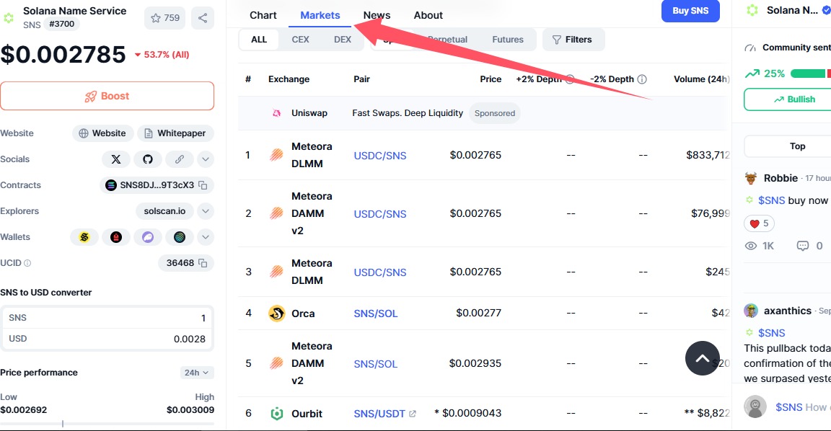Open the USDC/SNS pair on Meteora DLMM
Viewport: 831px width, 431px height.
coord(380,156)
